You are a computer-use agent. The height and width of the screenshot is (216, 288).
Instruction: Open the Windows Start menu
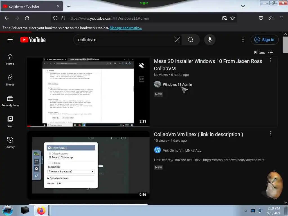pyautogui.click(x=8, y=210)
